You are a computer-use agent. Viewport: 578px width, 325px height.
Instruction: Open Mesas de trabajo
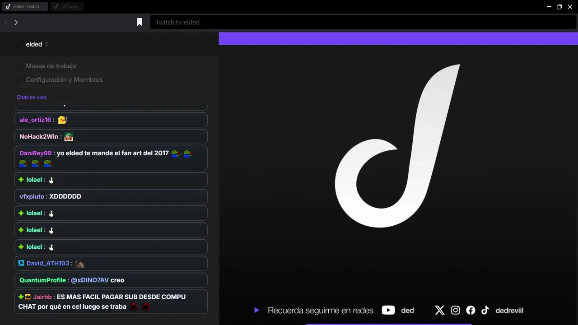pos(51,66)
